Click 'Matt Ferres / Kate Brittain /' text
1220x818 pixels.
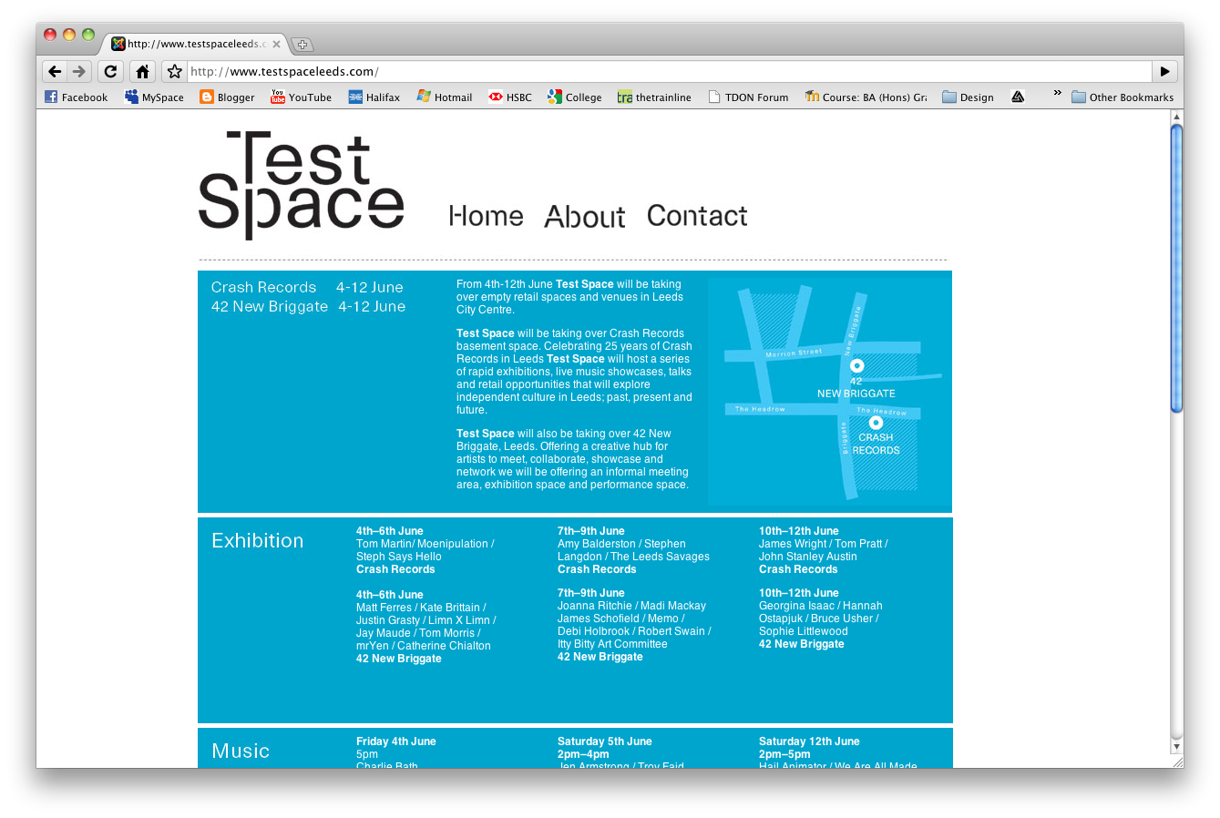421,608
